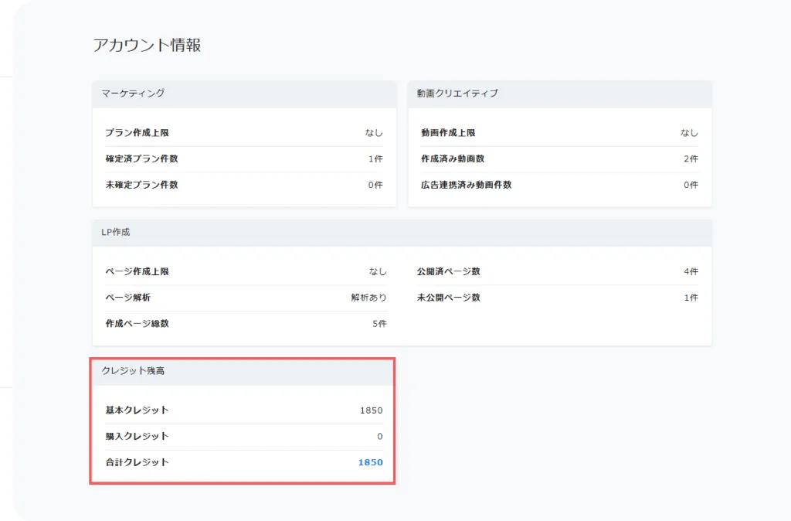
Task: Select the 作成ページ総数 label
Action: click(137, 324)
